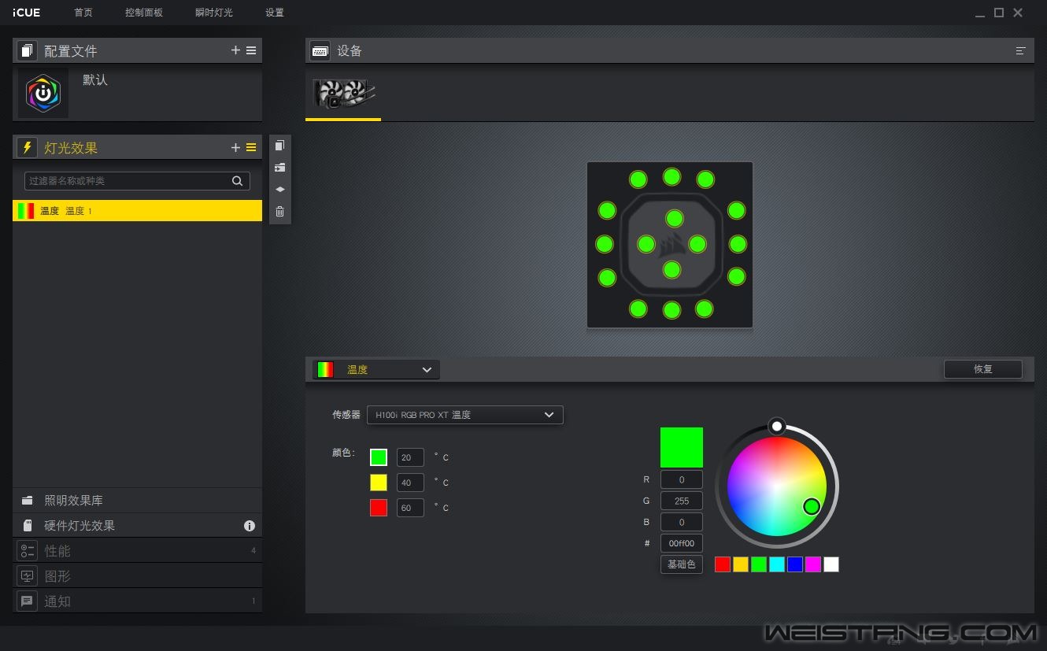Pick the yellow basic color swatch
The width and height of the screenshot is (1047, 651).
pos(741,564)
